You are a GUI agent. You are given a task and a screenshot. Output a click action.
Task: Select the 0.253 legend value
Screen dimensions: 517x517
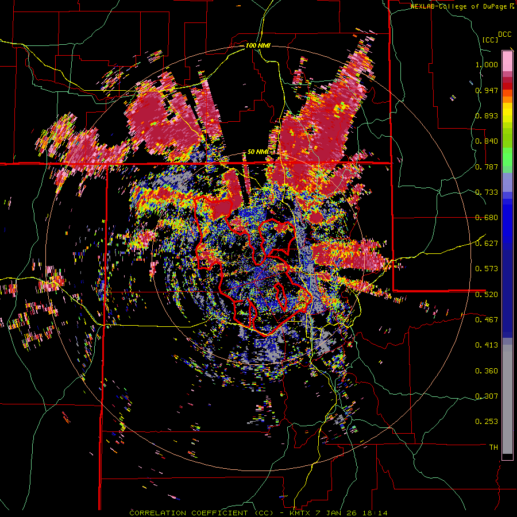pos(487,422)
